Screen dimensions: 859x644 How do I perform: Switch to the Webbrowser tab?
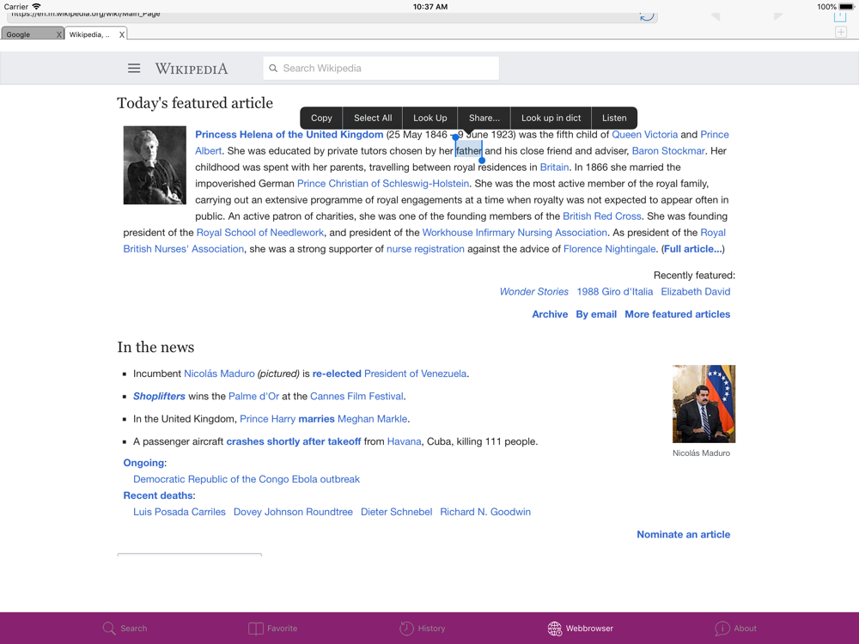580,629
